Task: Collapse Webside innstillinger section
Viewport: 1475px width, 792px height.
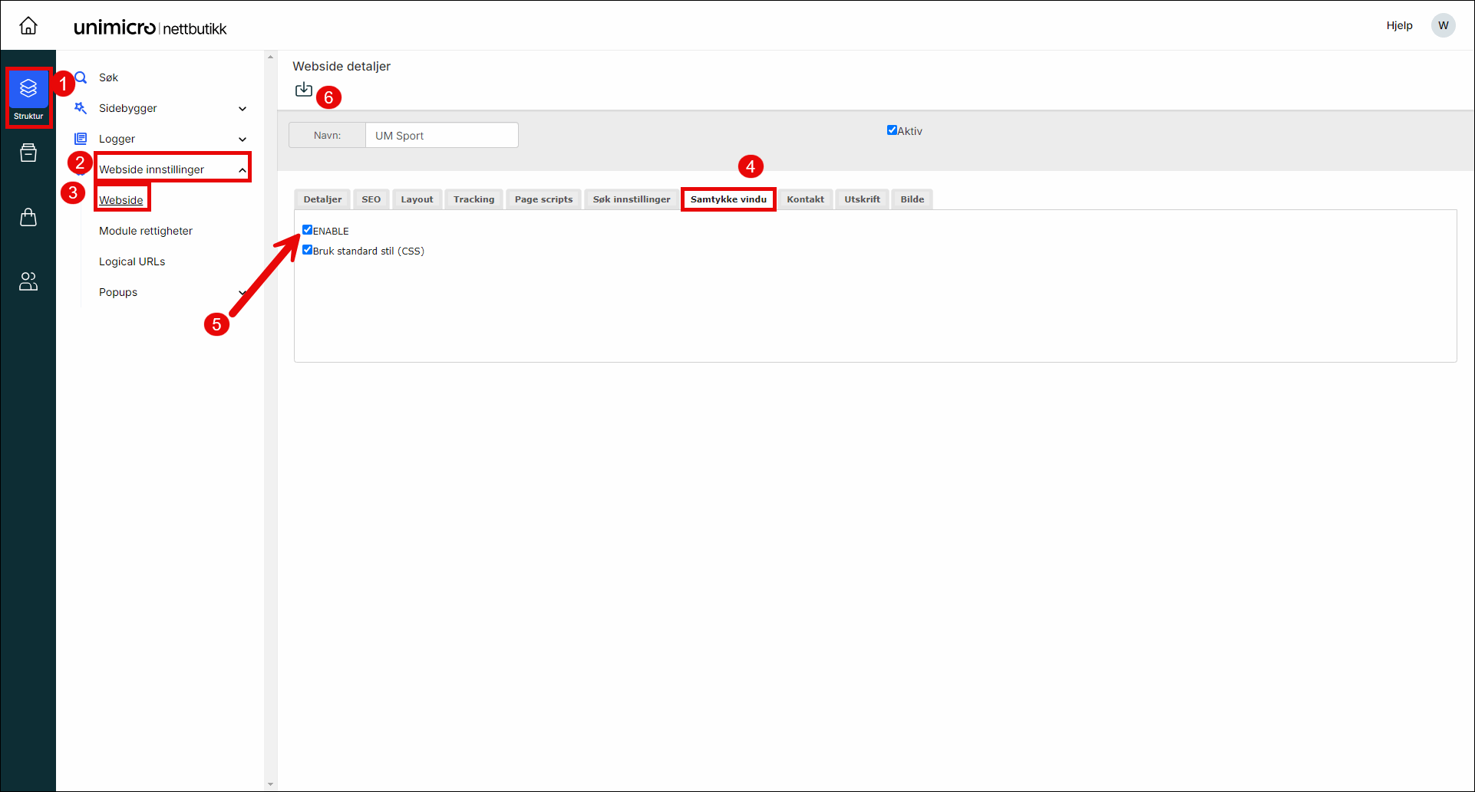Action: pos(243,170)
